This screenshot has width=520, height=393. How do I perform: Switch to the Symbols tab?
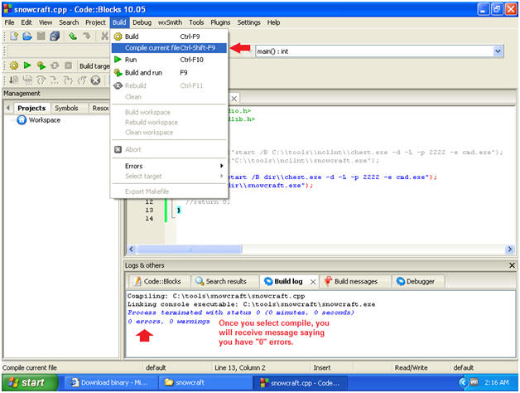click(x=66, y=108)
